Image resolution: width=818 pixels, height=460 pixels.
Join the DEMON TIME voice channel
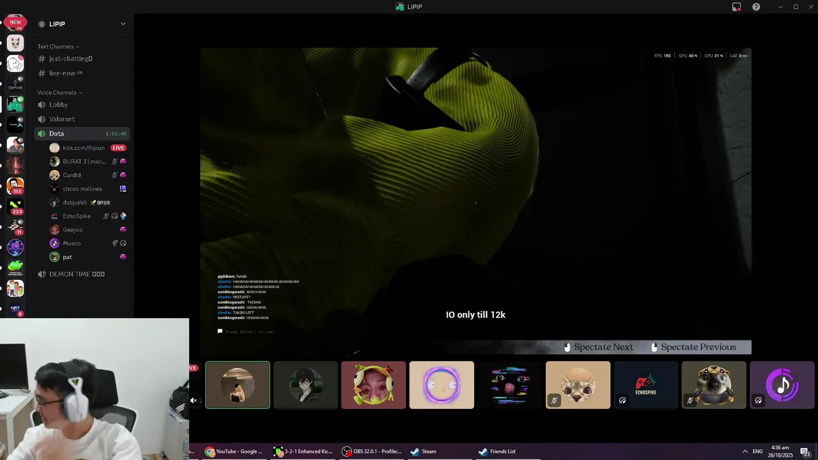(83, 274)
